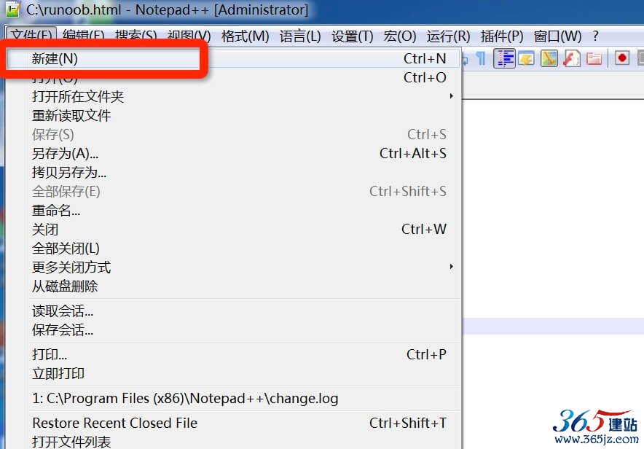Click the Notepad++ icon in title bar
This screenshot has height=449, width=644.
12,9
